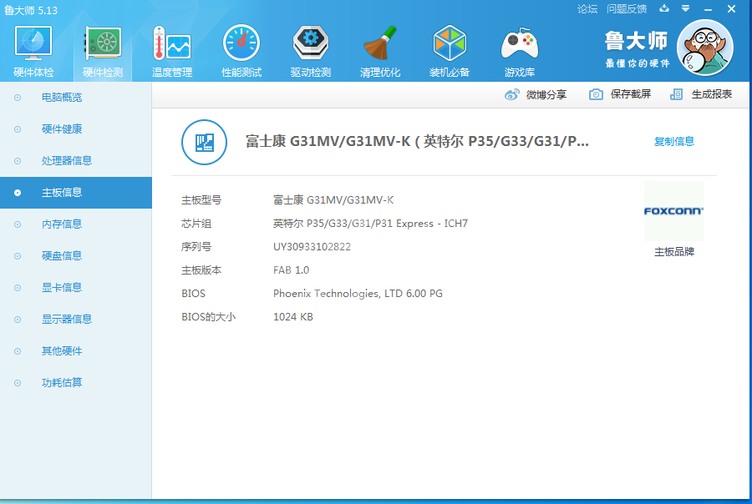Close the 鲁大师 window

(x=731, y=8)
